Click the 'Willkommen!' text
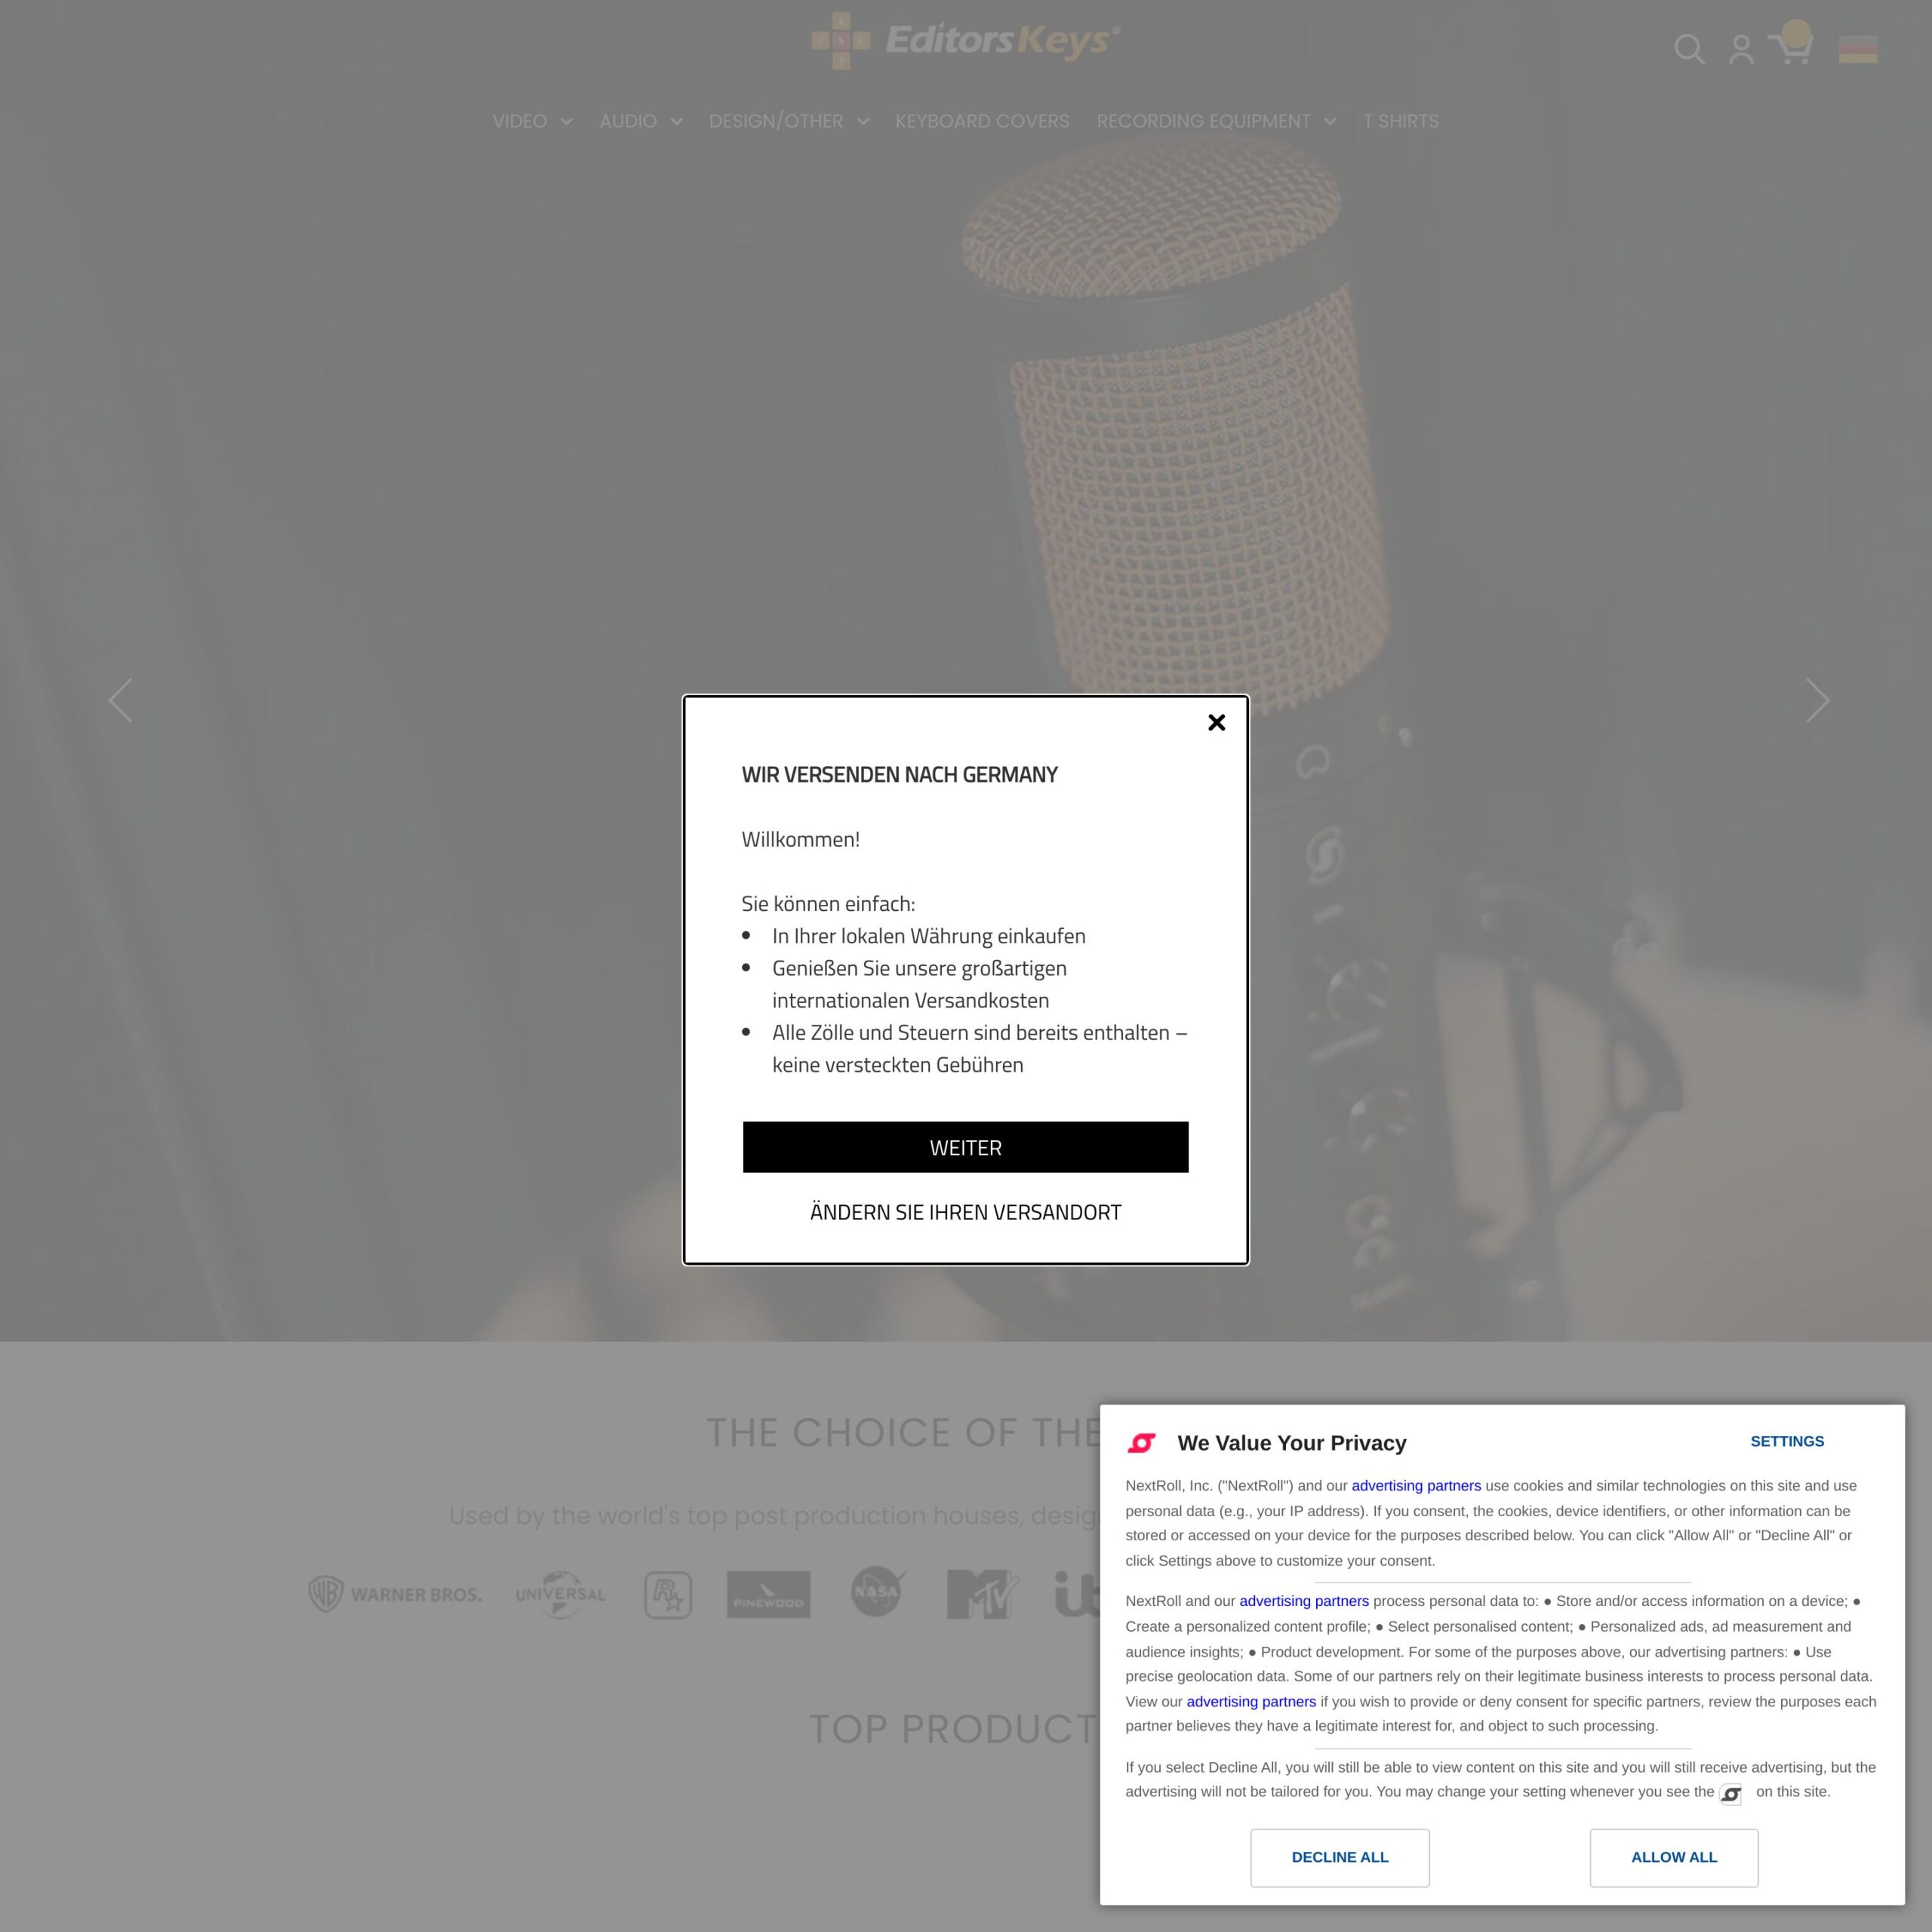 click(x=800, y=839)
